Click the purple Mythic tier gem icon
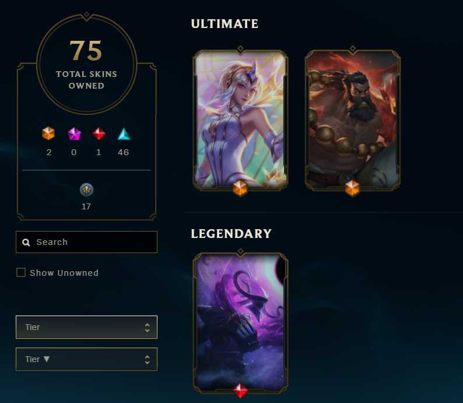463x403 pixels. tap(74, 134)
